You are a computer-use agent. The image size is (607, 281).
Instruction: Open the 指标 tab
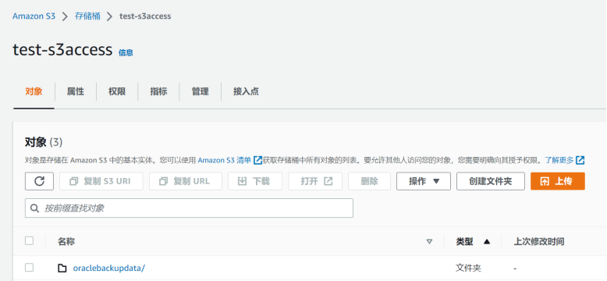point(158,92)
